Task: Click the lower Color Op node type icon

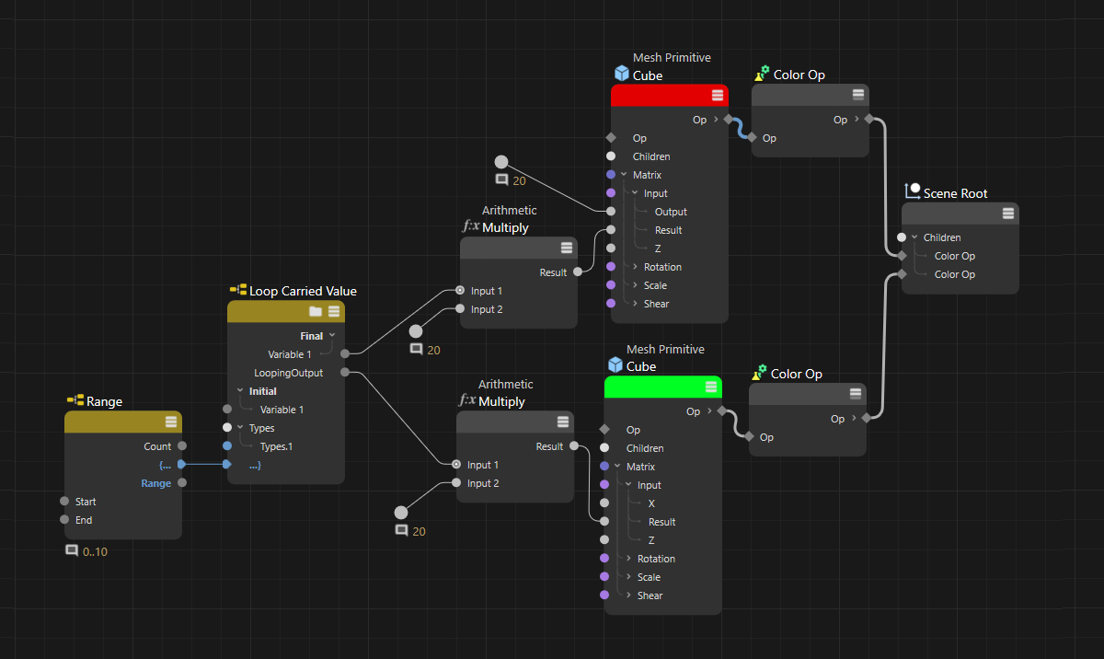Action: (x=759, y=373)
